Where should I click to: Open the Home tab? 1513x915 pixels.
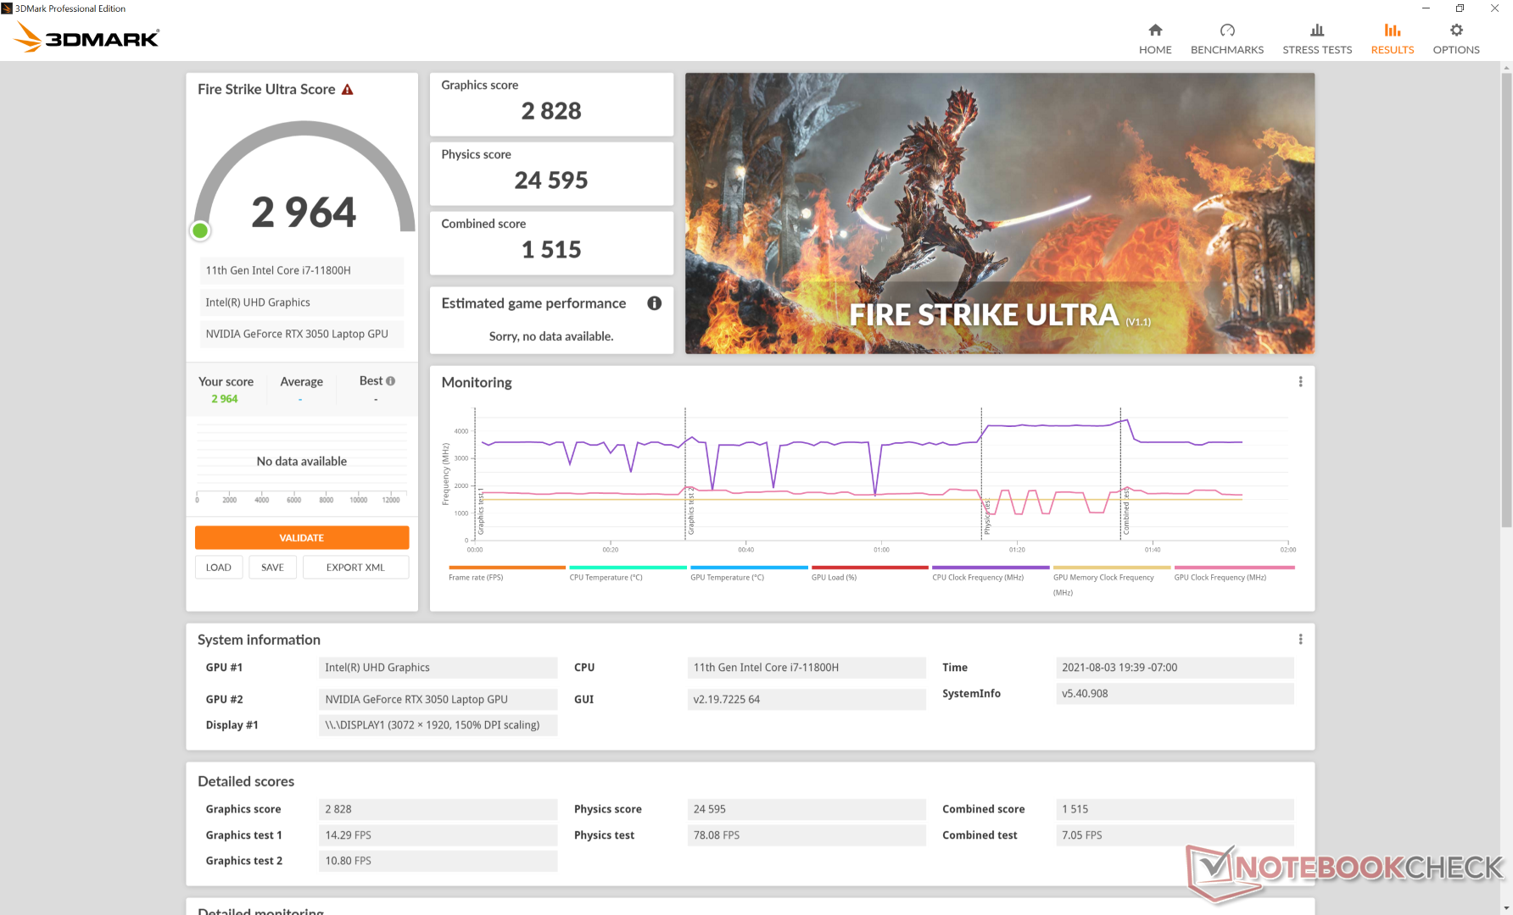(1155, 39)
